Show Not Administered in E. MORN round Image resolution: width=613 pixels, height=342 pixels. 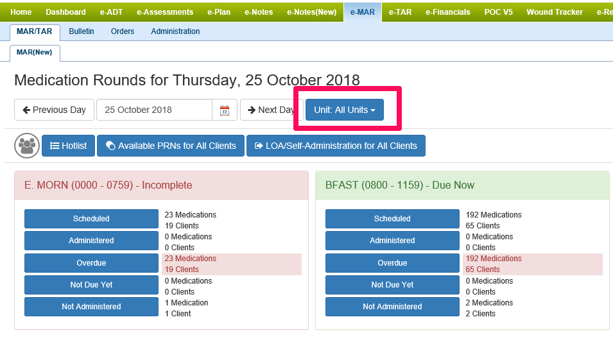[91, 307]
